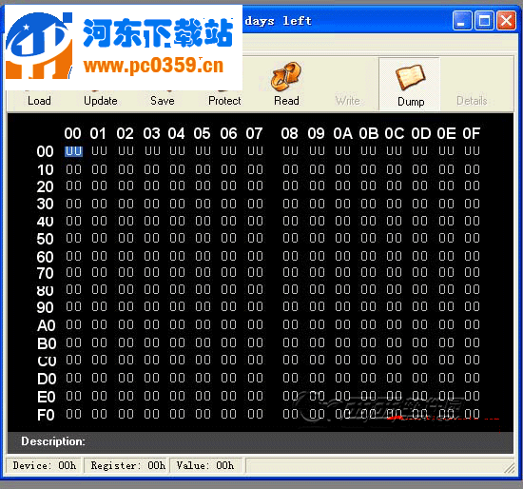Select cell at row 10 column 01
The width and height of the screenshot is (523, 489).
[x=100, y=169]
